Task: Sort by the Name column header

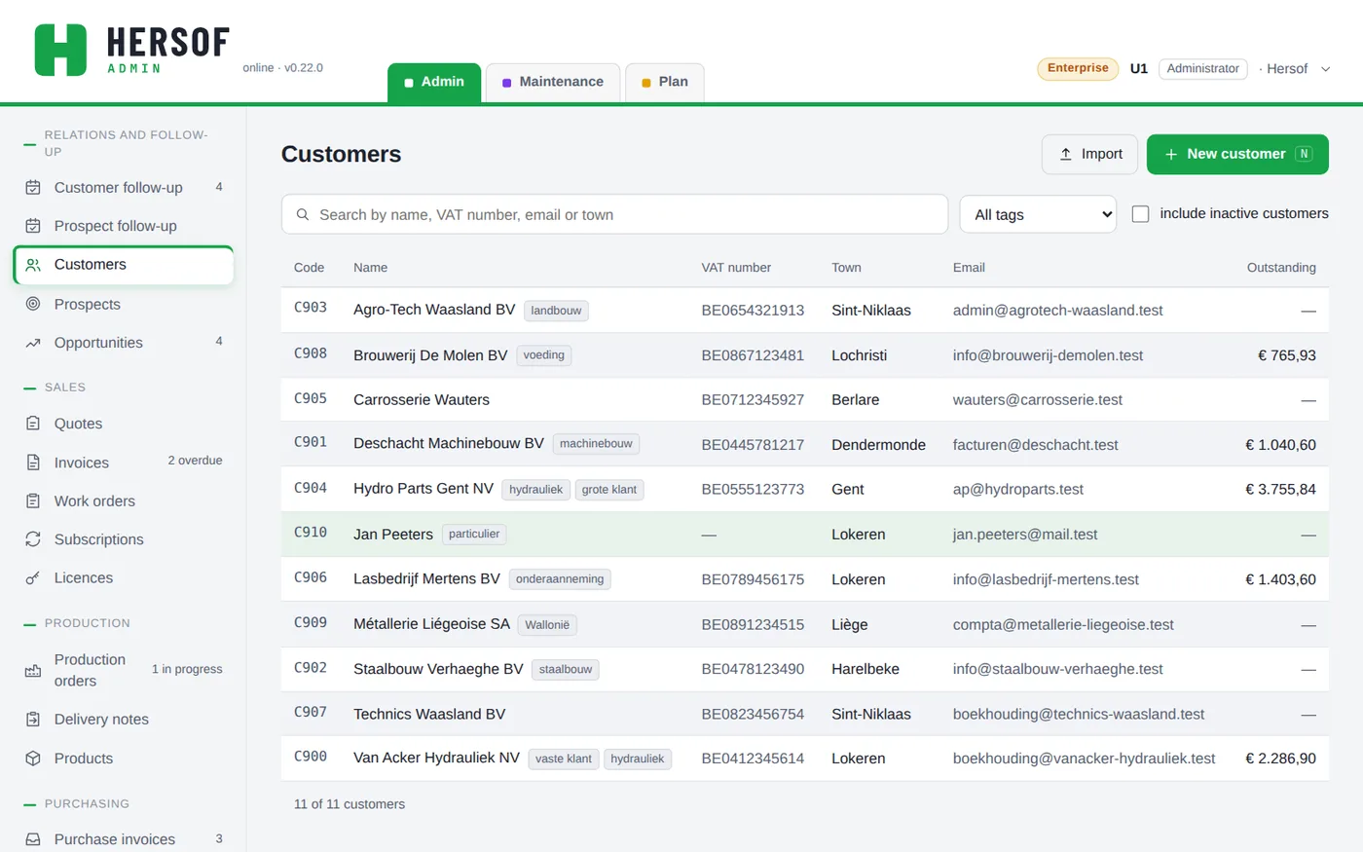Action: point(370,268)
